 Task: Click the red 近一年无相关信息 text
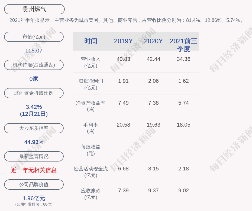34,170
